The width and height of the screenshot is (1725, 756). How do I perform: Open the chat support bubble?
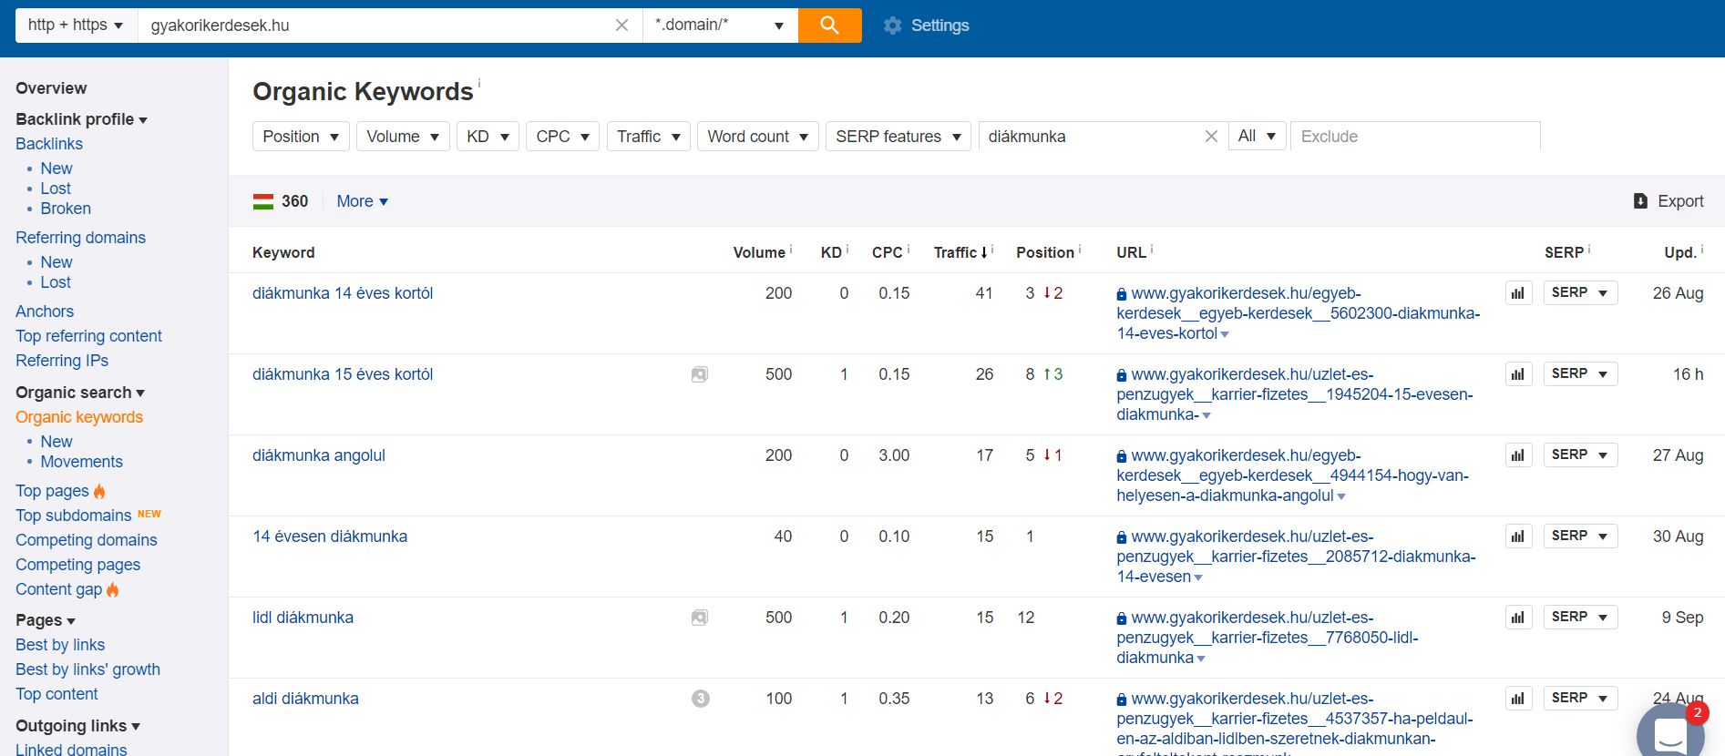pos(1671,732)
